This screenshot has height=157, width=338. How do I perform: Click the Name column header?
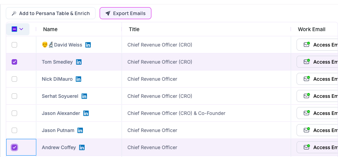coord(50,29)
